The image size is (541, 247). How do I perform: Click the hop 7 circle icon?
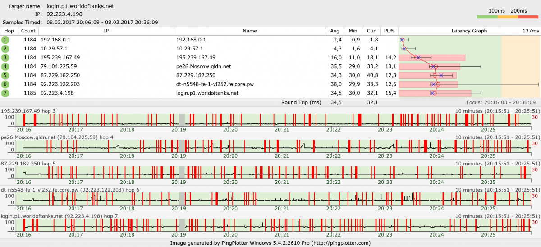tap(5, 93)
